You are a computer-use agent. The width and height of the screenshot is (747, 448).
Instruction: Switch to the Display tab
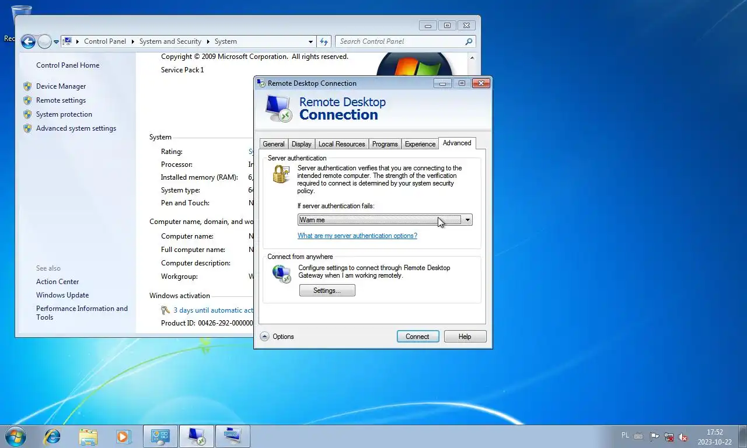coord(301,144)
